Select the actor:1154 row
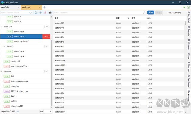This screenshot has height=114, width=191. 119,61
